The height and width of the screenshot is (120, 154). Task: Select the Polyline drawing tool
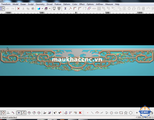[107, 113]
